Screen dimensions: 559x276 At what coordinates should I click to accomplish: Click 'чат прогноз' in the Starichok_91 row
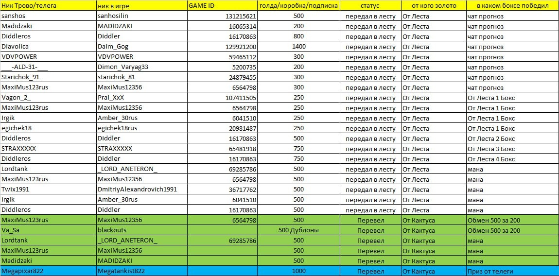pos(513,77)
